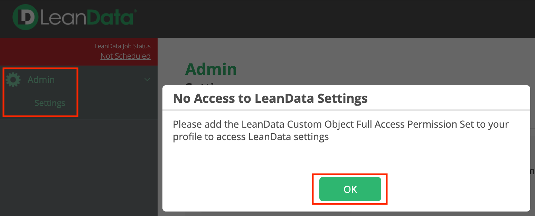Collapse the Admin section chevron
The image size is (535, 216).
(147, 80)
